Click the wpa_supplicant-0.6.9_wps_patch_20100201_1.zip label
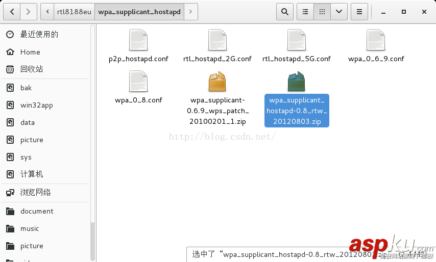Viewport: 436px width, 262px height. [217, 111]
